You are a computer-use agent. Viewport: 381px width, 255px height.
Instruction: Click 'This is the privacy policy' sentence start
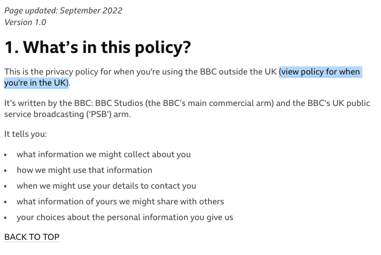[x=51, y=72]
